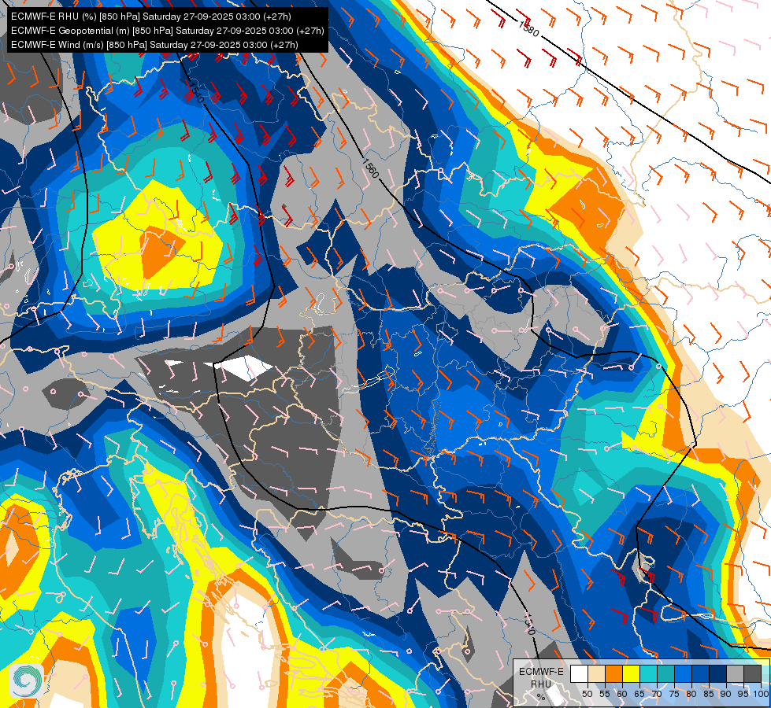Screen dimensions: 771x708
Task: Click the ECMWF-E RHU % legend title
Action: click(x=541, y=684)
